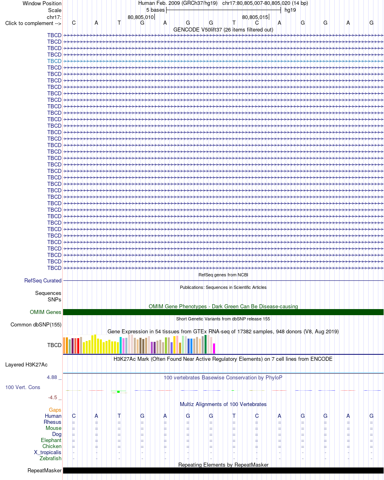Select the 'Chicken' alignment row label

click(x=52, y=446)
